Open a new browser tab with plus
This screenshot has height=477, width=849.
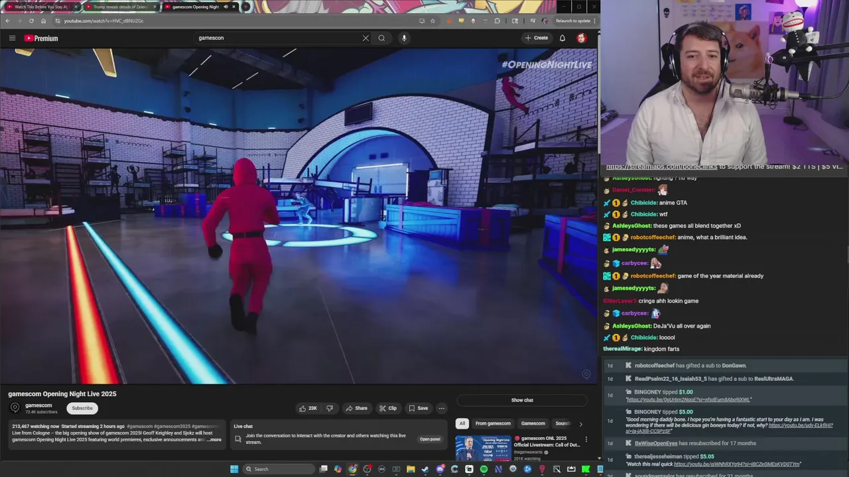(245, 7)
